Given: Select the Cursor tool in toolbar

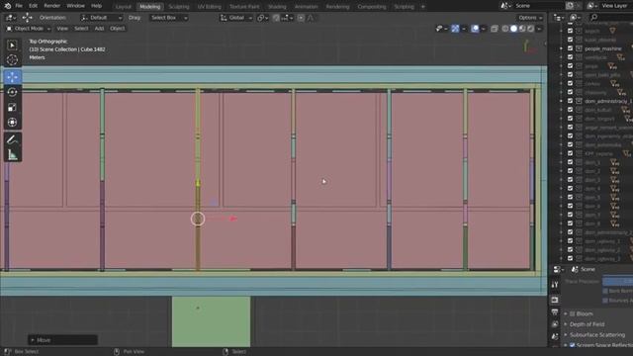Looking at the screenshot, I should [x=12, y=60].
